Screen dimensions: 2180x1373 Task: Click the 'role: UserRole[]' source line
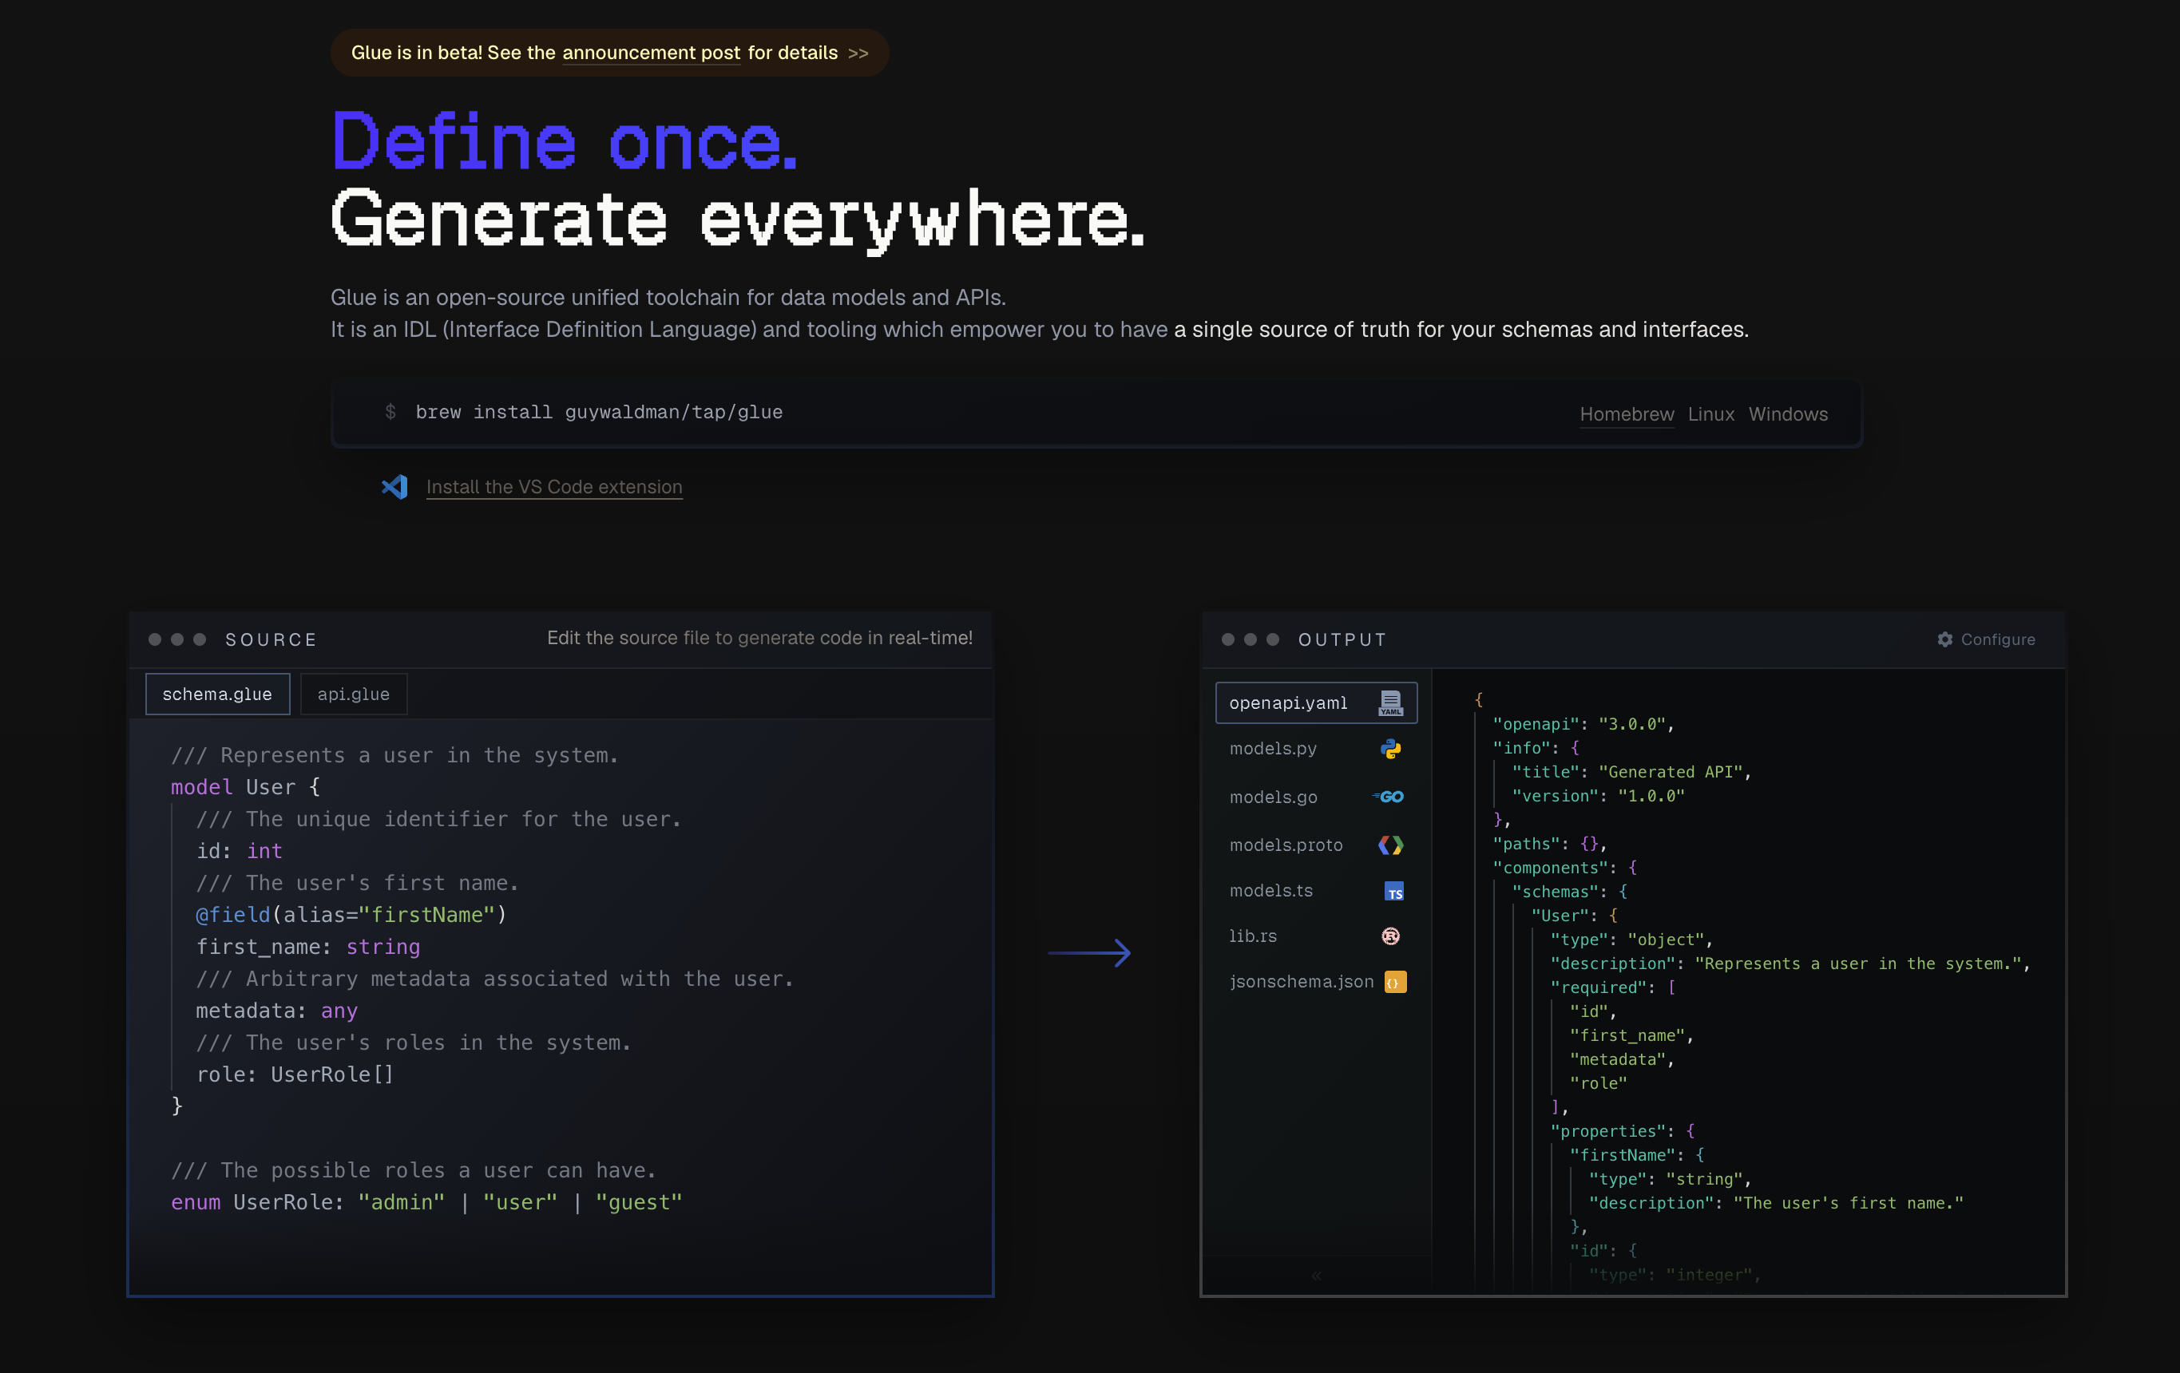tap(295, 1075)
